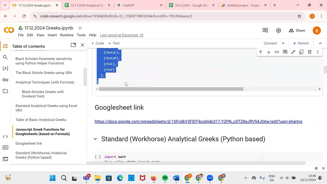Open Spotify from the taskbar
Screen dimensions: 327x184
pyautogui.click(x=165, y=178)
